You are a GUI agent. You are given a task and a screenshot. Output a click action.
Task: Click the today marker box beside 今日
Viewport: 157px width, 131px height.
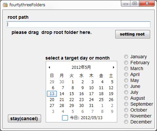click(65, 118)
